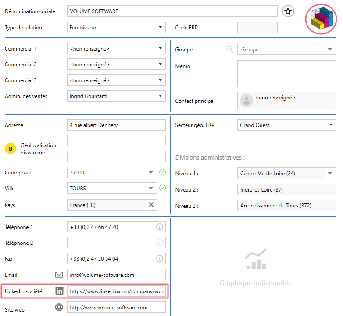Image resolution: width=343 pixels, height=316 pixels.
Task: Click the Téléphone 1 number field
Action: 111,227
